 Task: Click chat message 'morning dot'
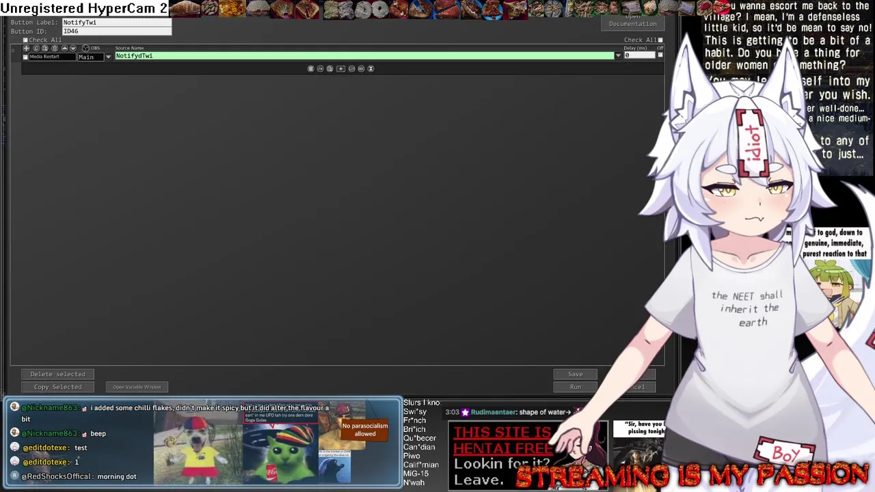pos(117,476)
